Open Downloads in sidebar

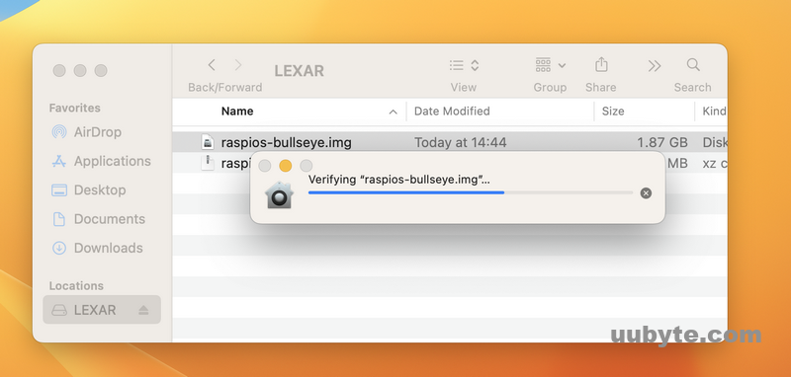tap(97, 248)
